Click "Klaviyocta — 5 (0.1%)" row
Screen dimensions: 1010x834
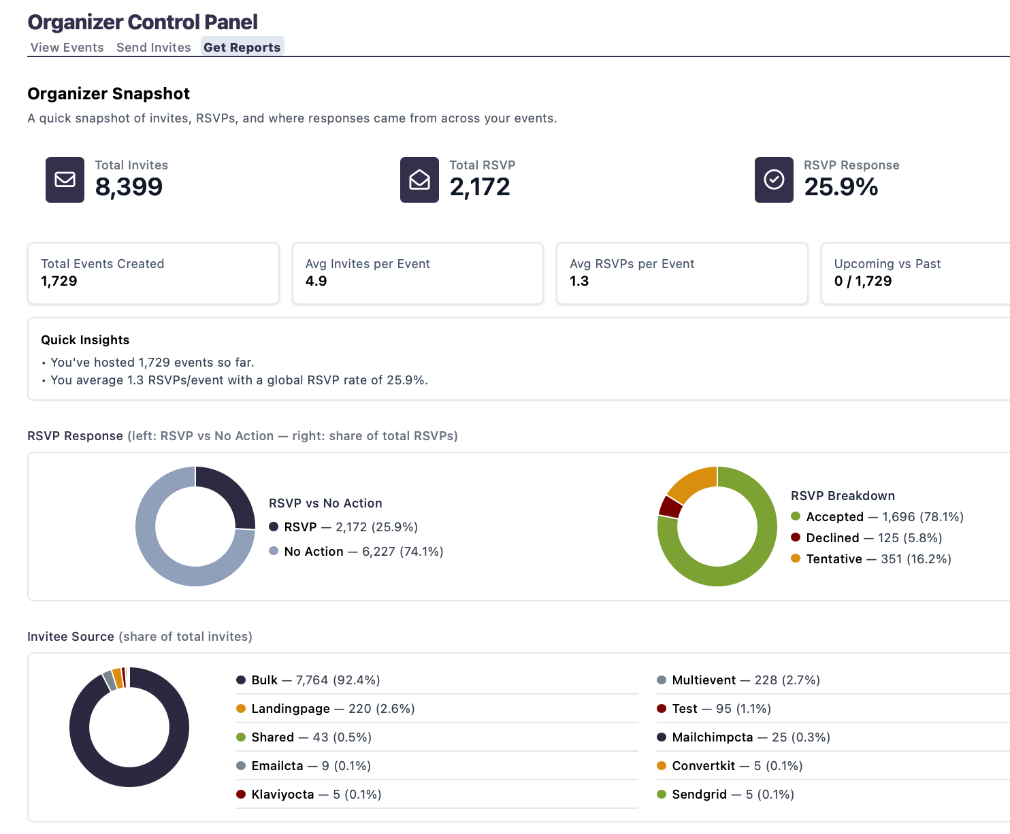[437, 794]
